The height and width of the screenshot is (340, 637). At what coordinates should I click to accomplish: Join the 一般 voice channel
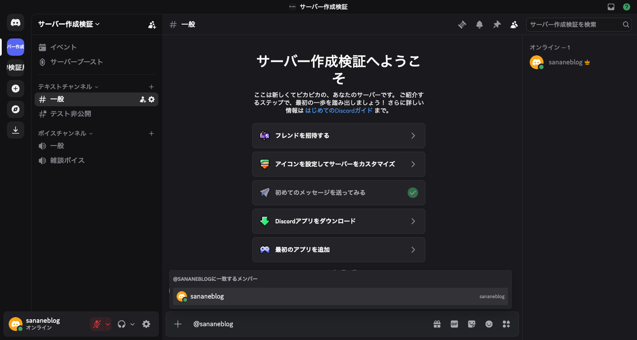[97, 146]
